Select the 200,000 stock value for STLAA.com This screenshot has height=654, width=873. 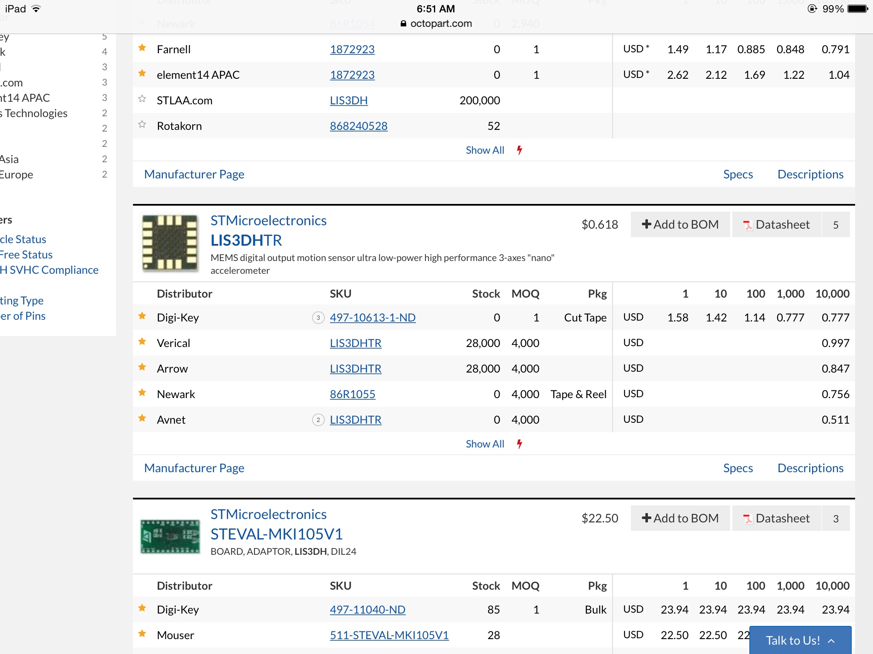click(x=480, y=100)
